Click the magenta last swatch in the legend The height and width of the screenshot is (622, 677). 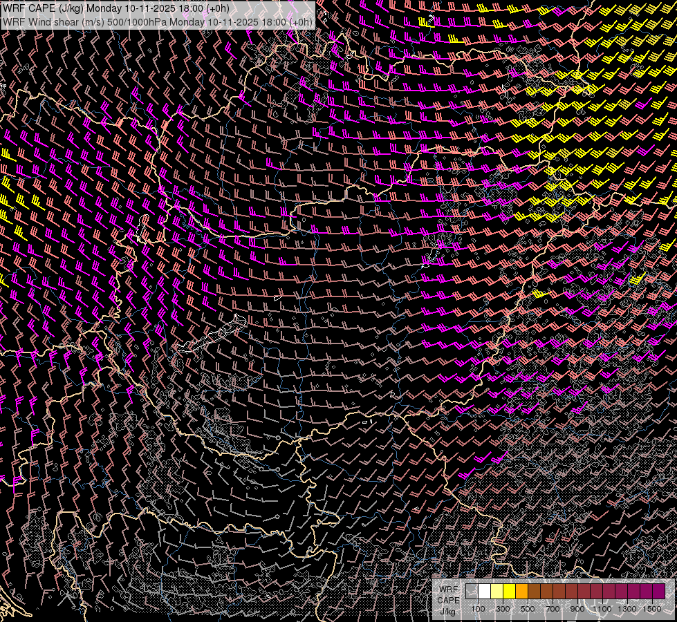[x=659, y=591]
